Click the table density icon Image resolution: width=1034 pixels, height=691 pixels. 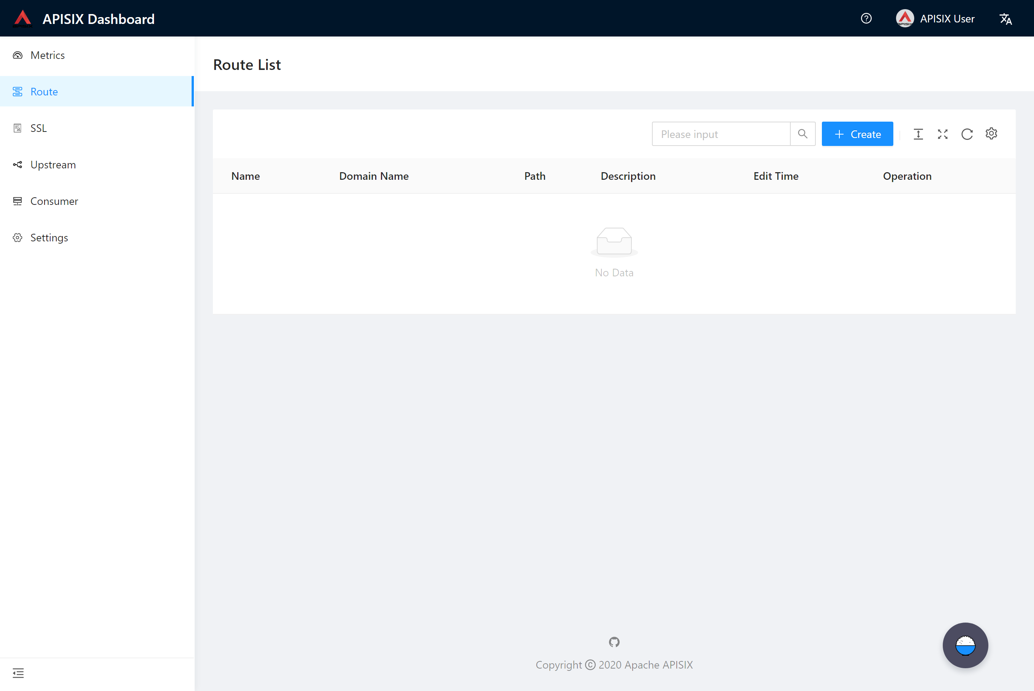point(918,134)
